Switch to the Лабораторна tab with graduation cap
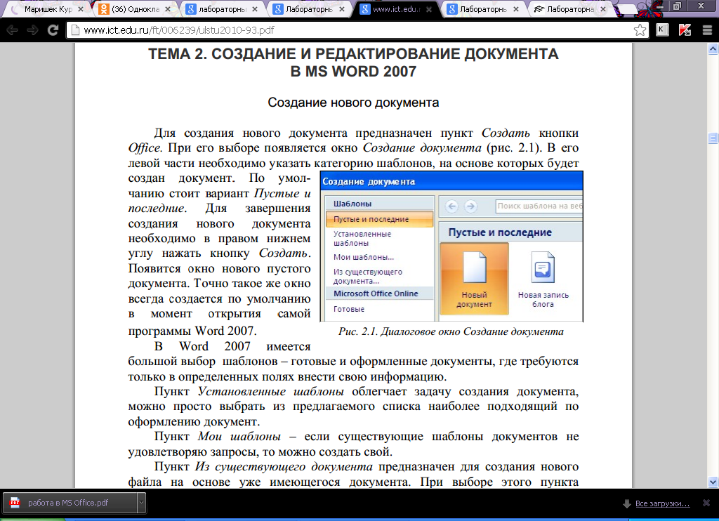719x521 pixels. [x=571, y=9]
